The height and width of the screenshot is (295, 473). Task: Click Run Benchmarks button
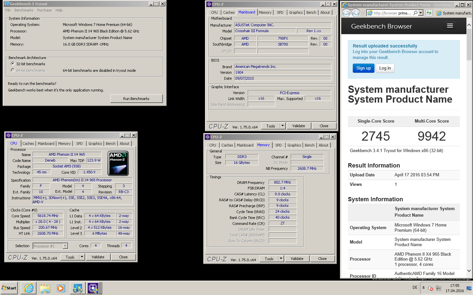click(136, 99)
